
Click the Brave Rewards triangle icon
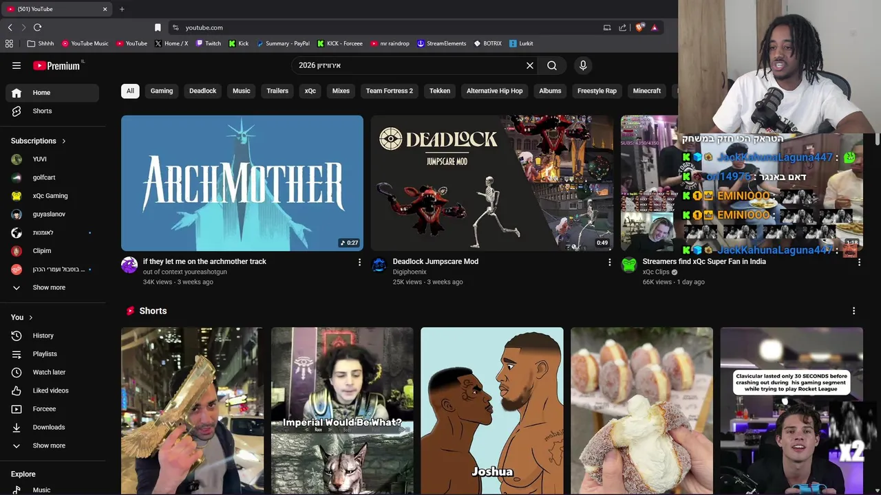click(654, 27)
